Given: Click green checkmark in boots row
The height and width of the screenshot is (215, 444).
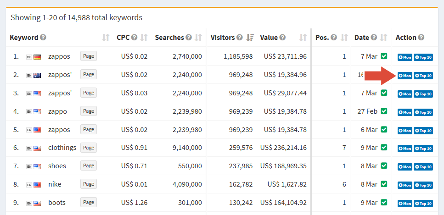Looking at the screenshot, I should [384, 203].
